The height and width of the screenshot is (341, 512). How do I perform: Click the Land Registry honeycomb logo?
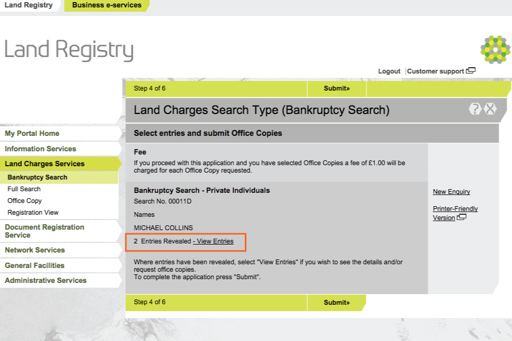coord(495,49)
